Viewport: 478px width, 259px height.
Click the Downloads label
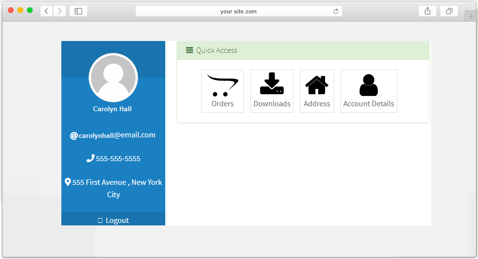coord(272,104)
